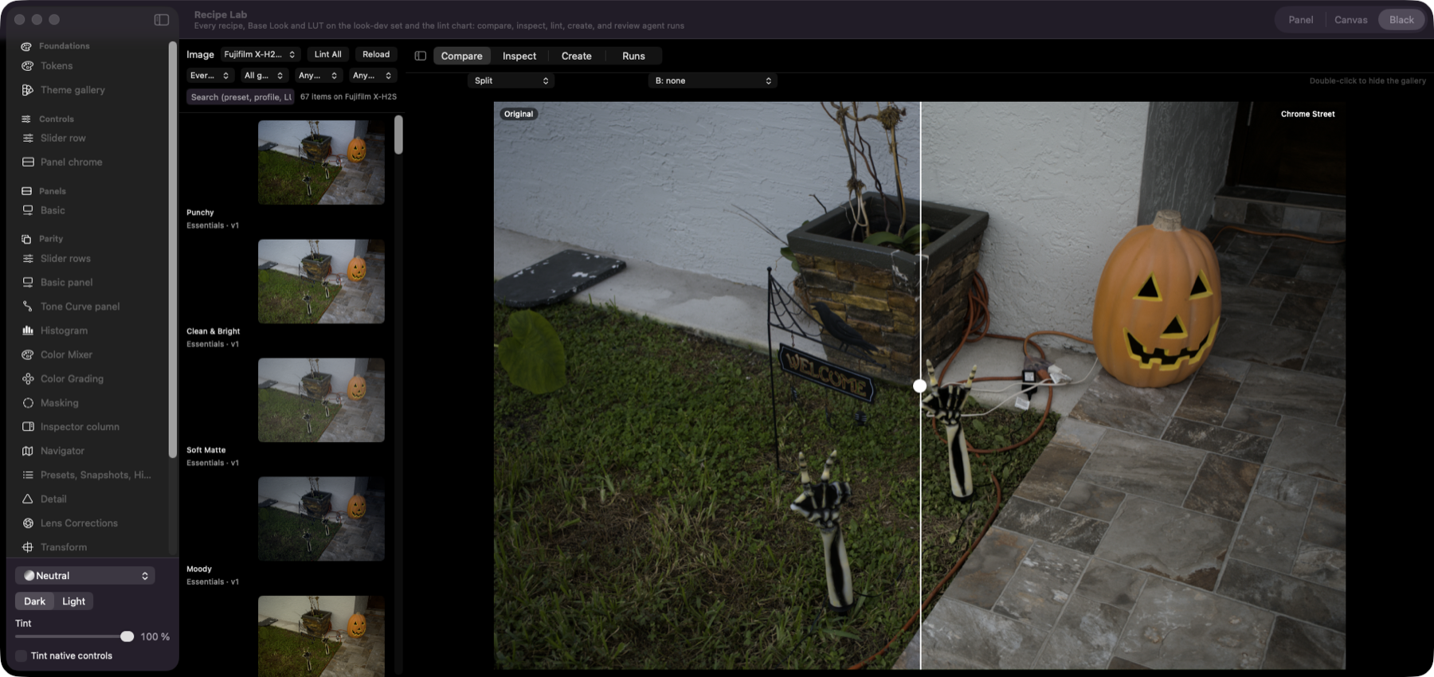Click the Theme gallery icon
Viewport: 1434px width, 677px height.
tap(28, 90)
